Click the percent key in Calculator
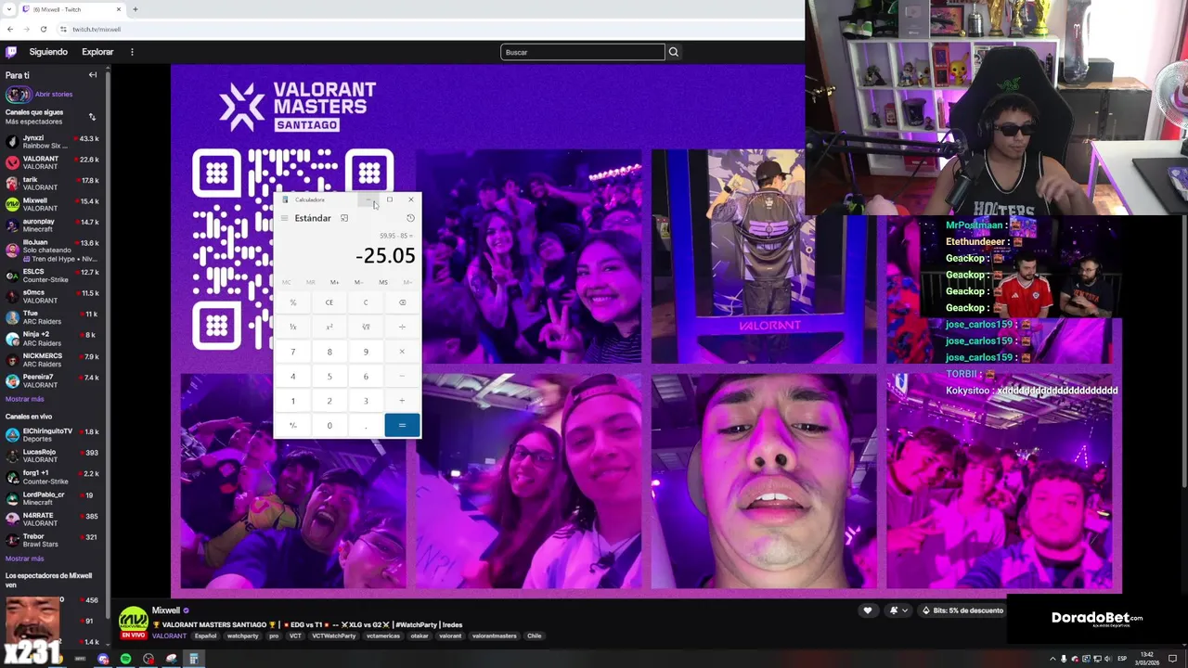 point(293,302)
